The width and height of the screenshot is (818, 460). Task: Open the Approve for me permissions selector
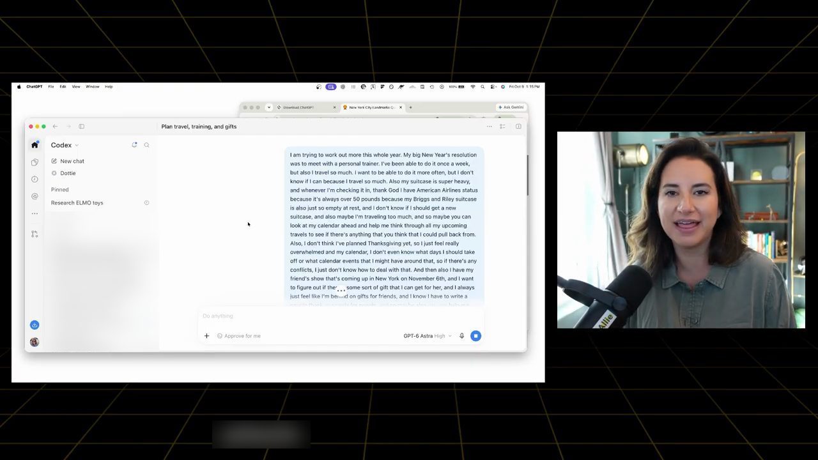coord(238,336)
